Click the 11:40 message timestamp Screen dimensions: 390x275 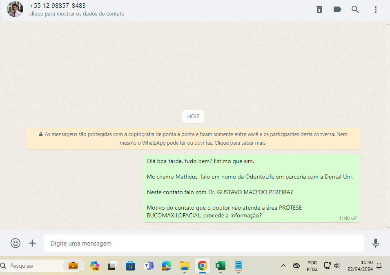tap(344, 218)
